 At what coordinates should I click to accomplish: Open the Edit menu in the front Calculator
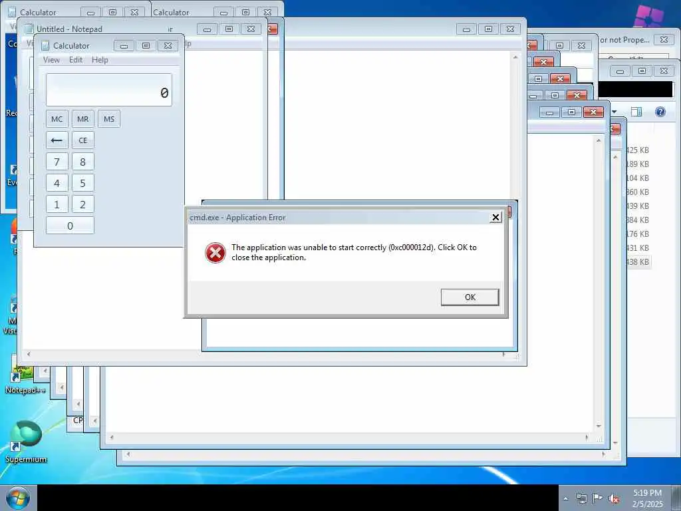[x=76, y=60]
